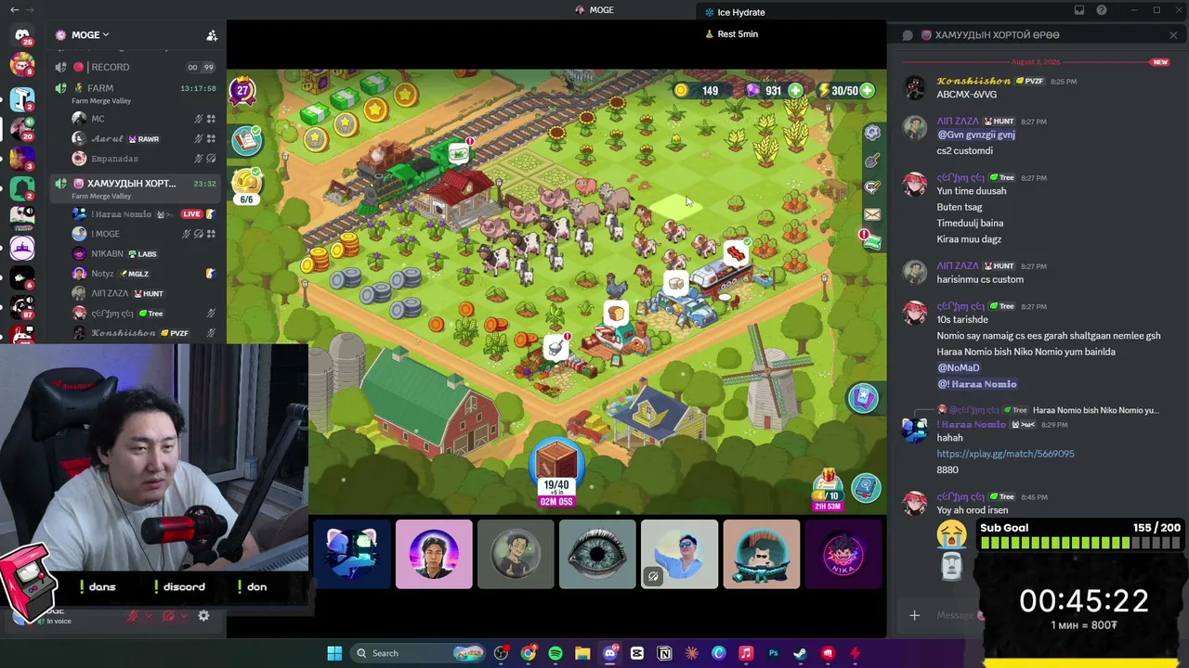Image resolution: width=1189 pixels, height=668 pixels.
Task: Select the cat-ear avatar stream tile
Action: coord(352,554)
